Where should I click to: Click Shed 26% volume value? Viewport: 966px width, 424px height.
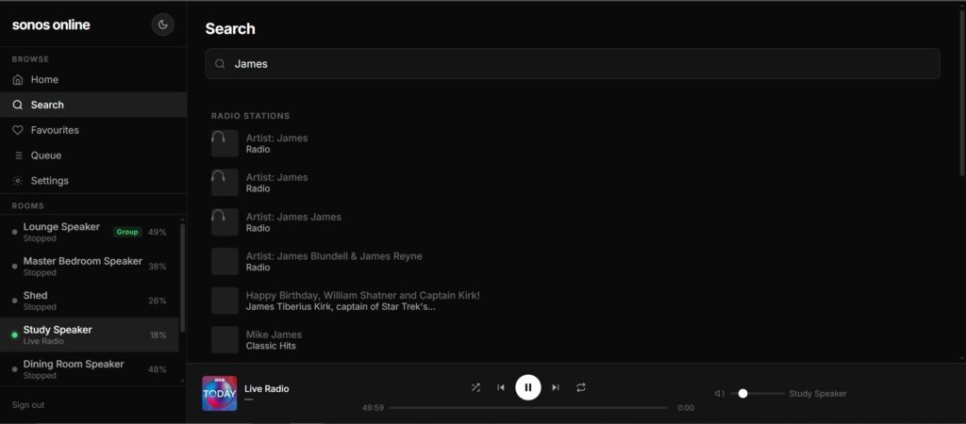(158, 301)
